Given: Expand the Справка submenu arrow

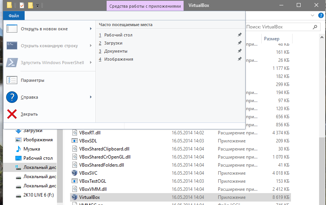Looking at the screenshot, I should coord(91,97).
